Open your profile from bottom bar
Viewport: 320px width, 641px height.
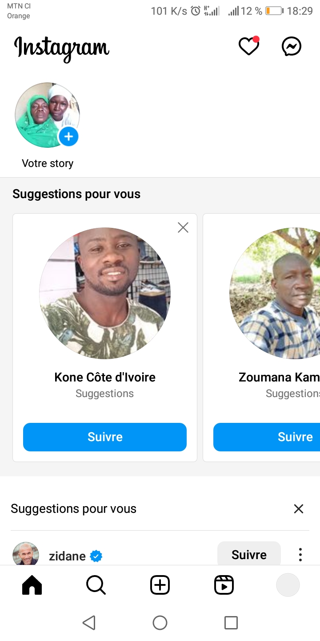[x=288, y=585]
